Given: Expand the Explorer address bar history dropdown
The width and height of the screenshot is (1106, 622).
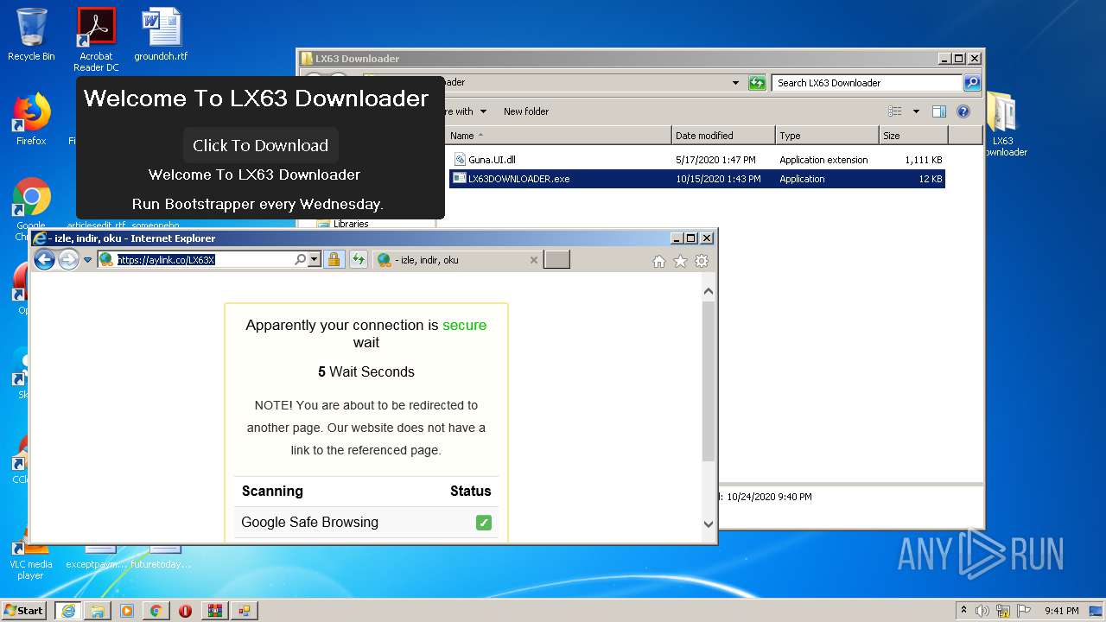Looking at the screenshot, I should point(735,83).
